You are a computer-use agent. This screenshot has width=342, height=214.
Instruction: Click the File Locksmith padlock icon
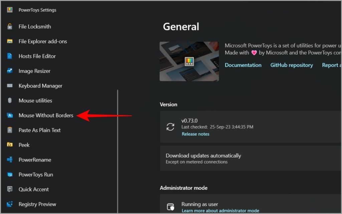tap(10, 26)
